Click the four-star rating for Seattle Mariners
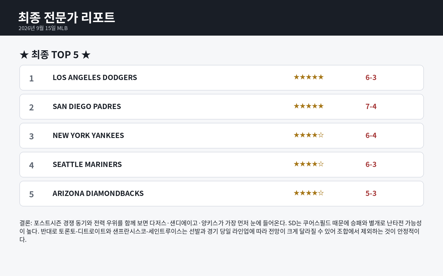The image size is (443, 276). pyautogui.click(x=309, y=164)
